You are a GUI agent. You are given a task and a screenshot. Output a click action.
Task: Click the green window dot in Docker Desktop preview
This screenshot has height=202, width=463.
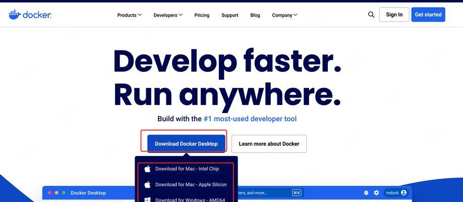64,193
